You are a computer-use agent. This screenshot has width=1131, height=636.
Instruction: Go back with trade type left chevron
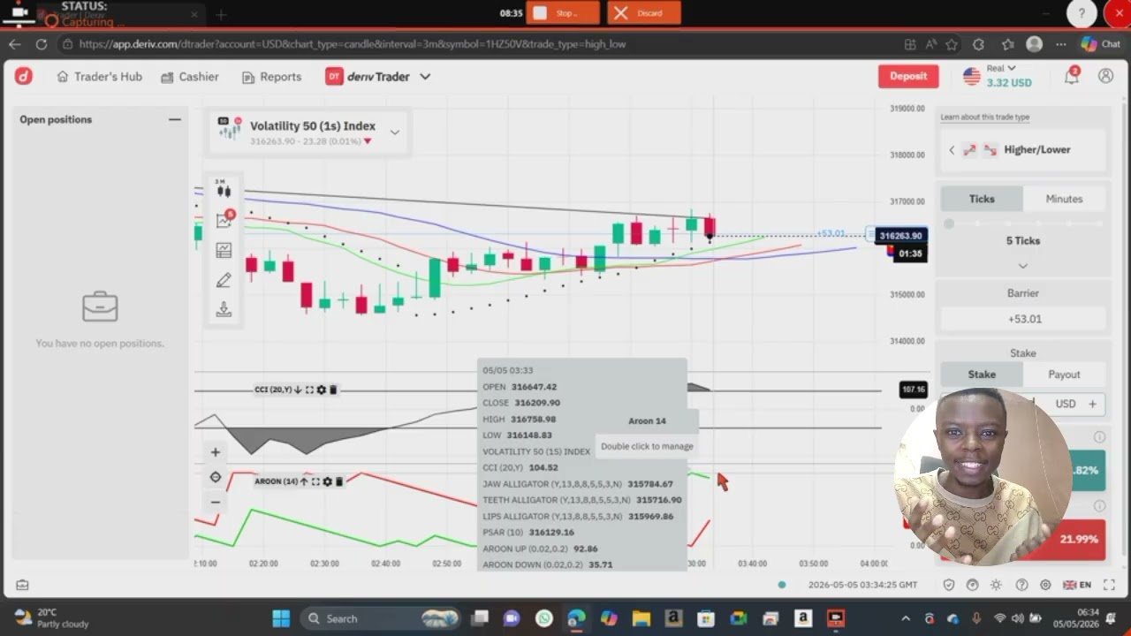click(x=952, y=150)
